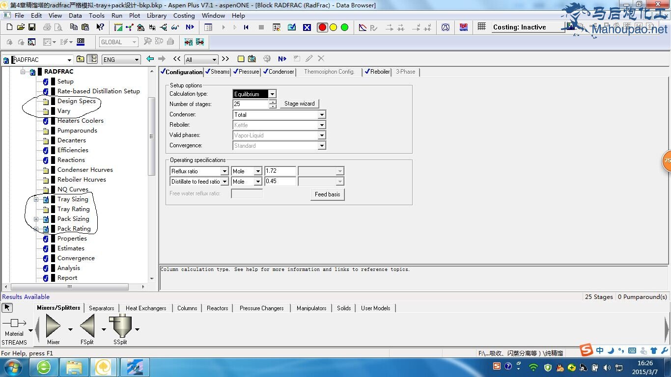
Task: Go to next sheet with >> button
Action: pyautogui.click(x=225, y=59)
